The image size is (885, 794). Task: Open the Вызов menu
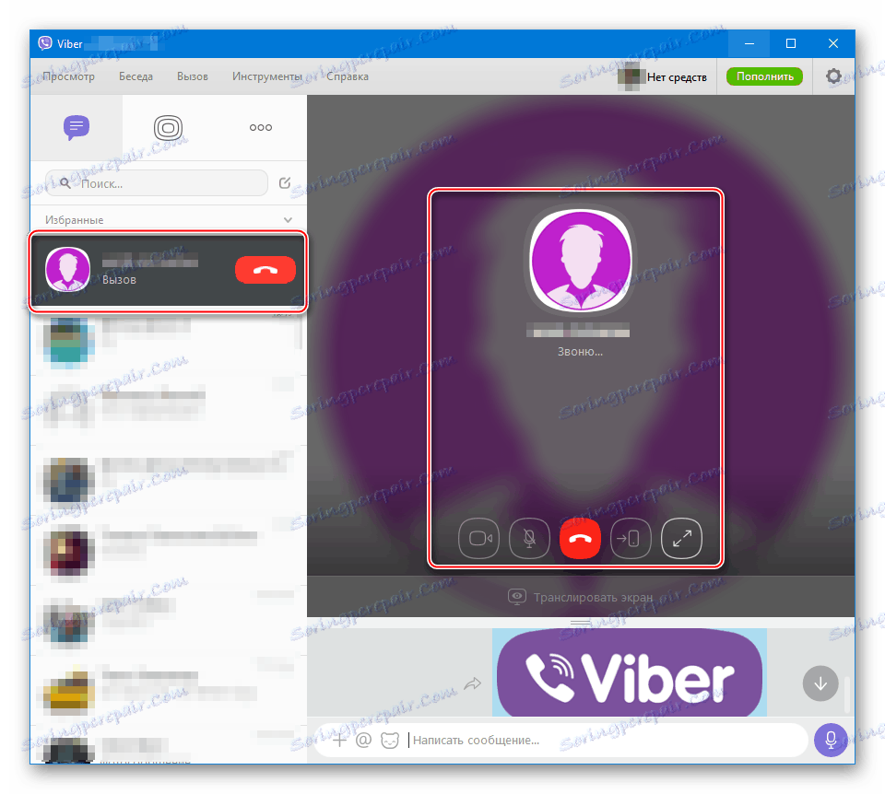pyautogui.click(x=193, y=76)
